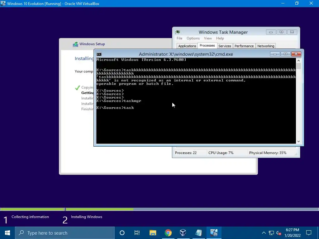
Task: Click the Microsoft Windows version line in cmd
Action: point(141,60)
